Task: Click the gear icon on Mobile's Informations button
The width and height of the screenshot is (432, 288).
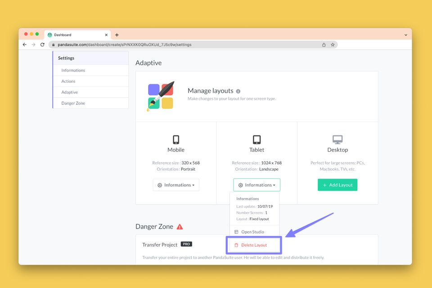Action: click(x=159, y=185)
